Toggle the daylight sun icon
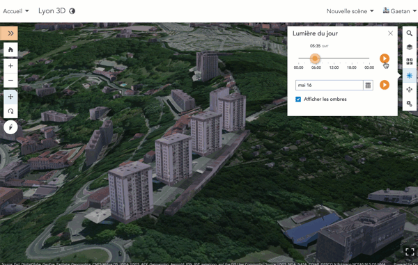The image size is (418, 265). (x=409, y=76)
